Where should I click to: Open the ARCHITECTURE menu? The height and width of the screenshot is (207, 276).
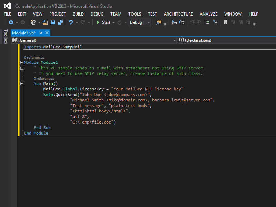coord(178,14)
